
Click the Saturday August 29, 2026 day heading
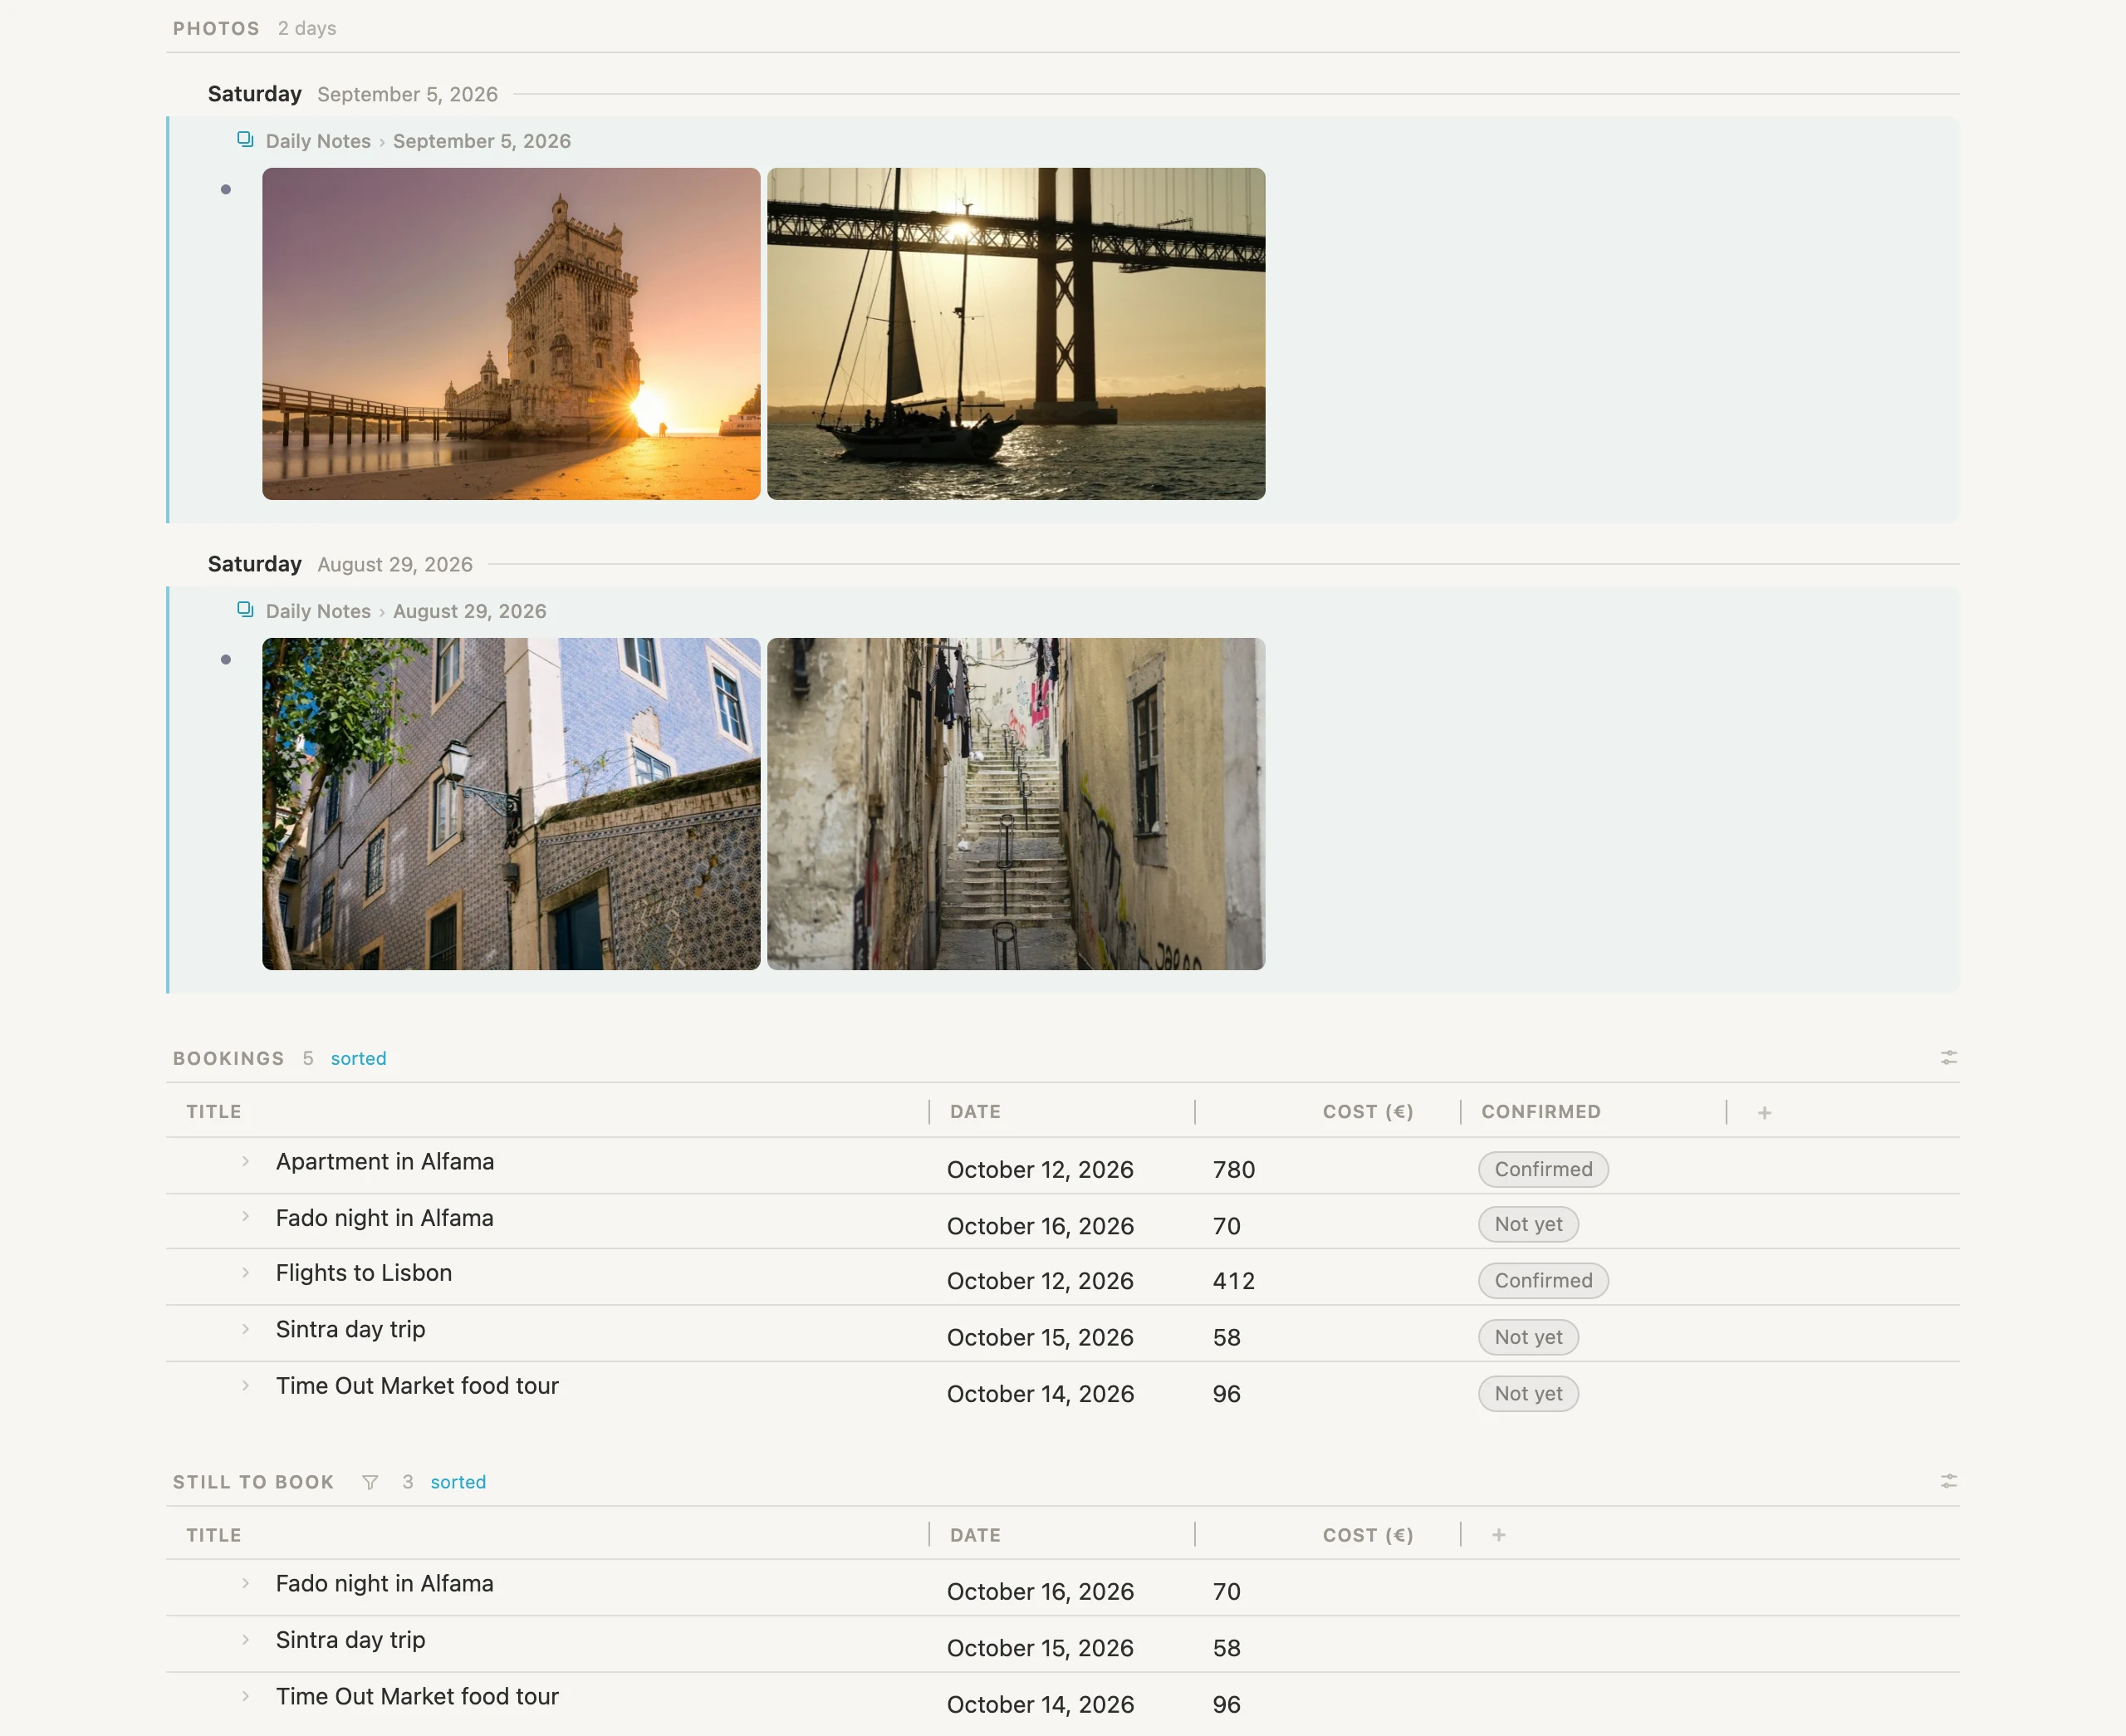pos(340,564)
